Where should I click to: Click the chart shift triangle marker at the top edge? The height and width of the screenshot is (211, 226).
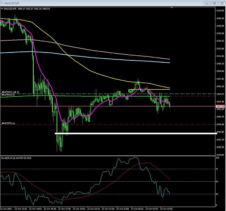(x=172, y=7)
